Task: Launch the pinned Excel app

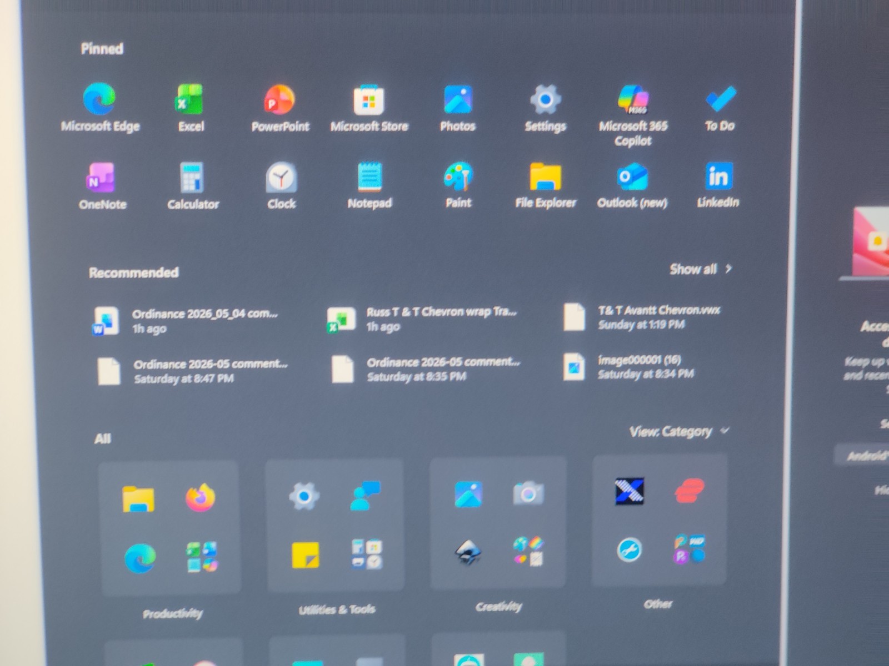Action: coord(191,108)
